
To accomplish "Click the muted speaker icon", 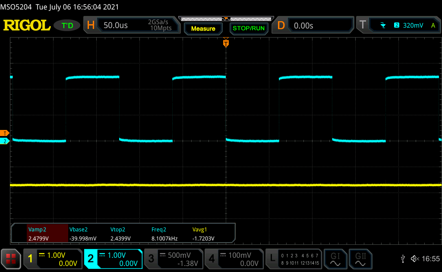I will point(415,259).
